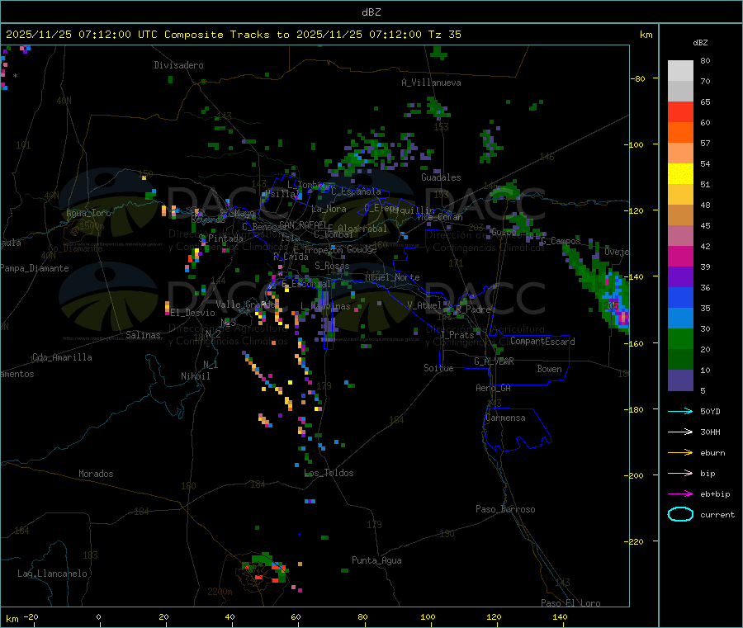
Task: Click the dBZ label above the color scale
Action: coord(700,43)
